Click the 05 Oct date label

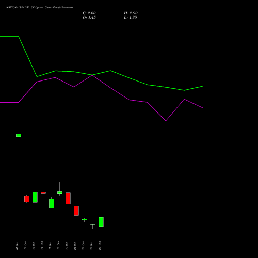tap(17, 246)
